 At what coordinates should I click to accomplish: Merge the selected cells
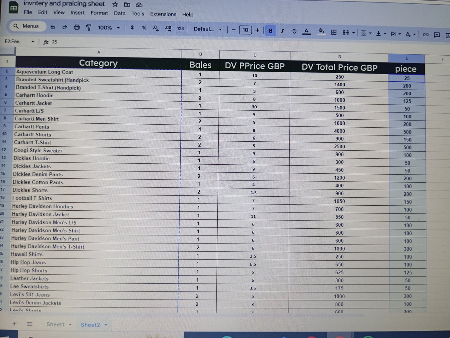tap(346, 32)
